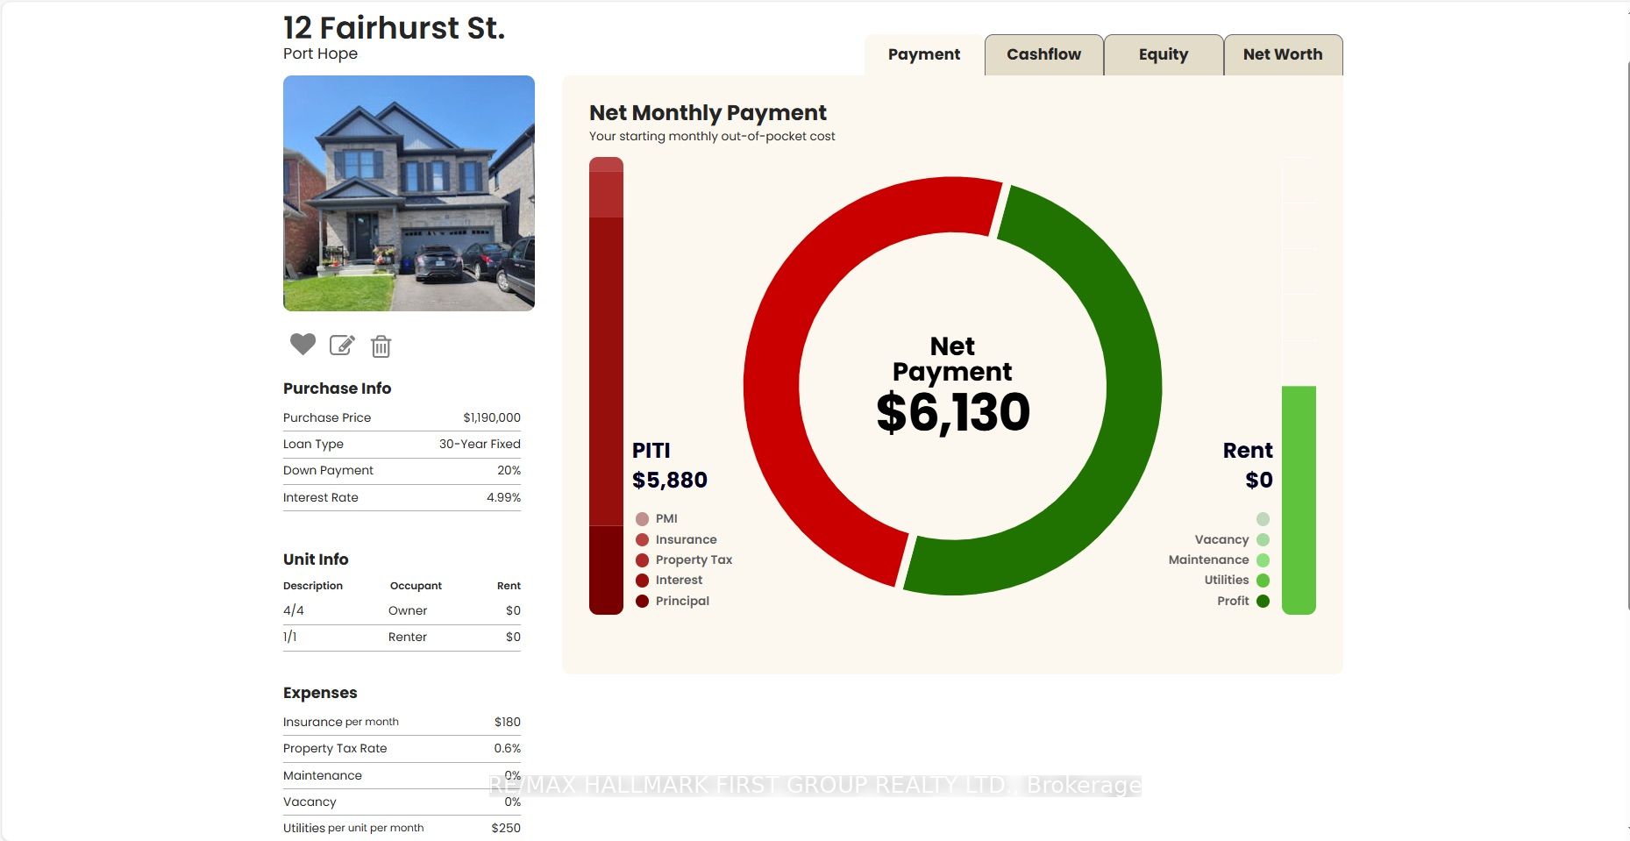The width and height of the screenshot is (1630, 841).
Task: Click the Expenses section heading
Action: pyautogui.click(x=320, y=693)
